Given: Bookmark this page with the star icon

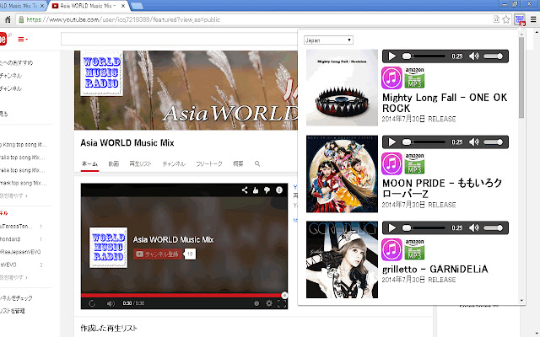Looking at the screenshot, I should coord(506,19).
